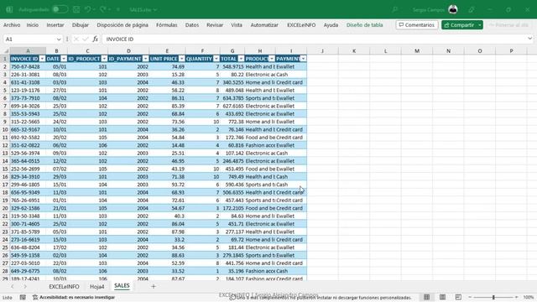Open the search magnifier in title bar
537x302 pixels.
tap(395, 9)
